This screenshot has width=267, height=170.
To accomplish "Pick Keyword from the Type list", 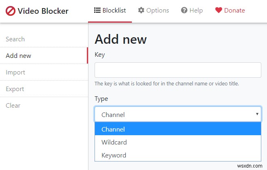I will click(x=178, y=155).
